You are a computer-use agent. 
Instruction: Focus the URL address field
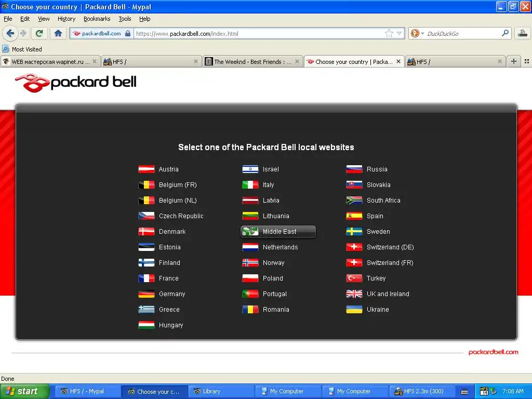click(259, 33)
